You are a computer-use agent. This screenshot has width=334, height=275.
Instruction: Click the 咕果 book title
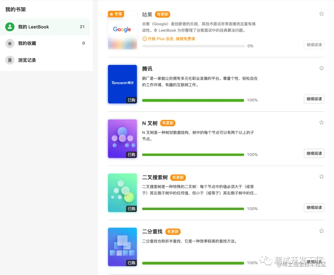(147, 14)
